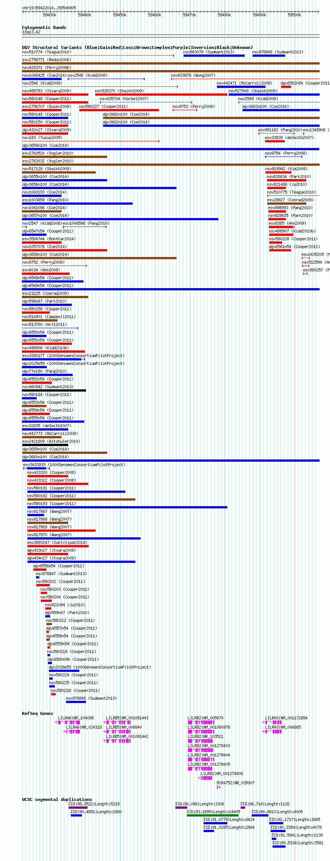Select variant nsv963078 (Sudmant2013) label
This screenshot has width=330, height=861.
tap(209, 52)
